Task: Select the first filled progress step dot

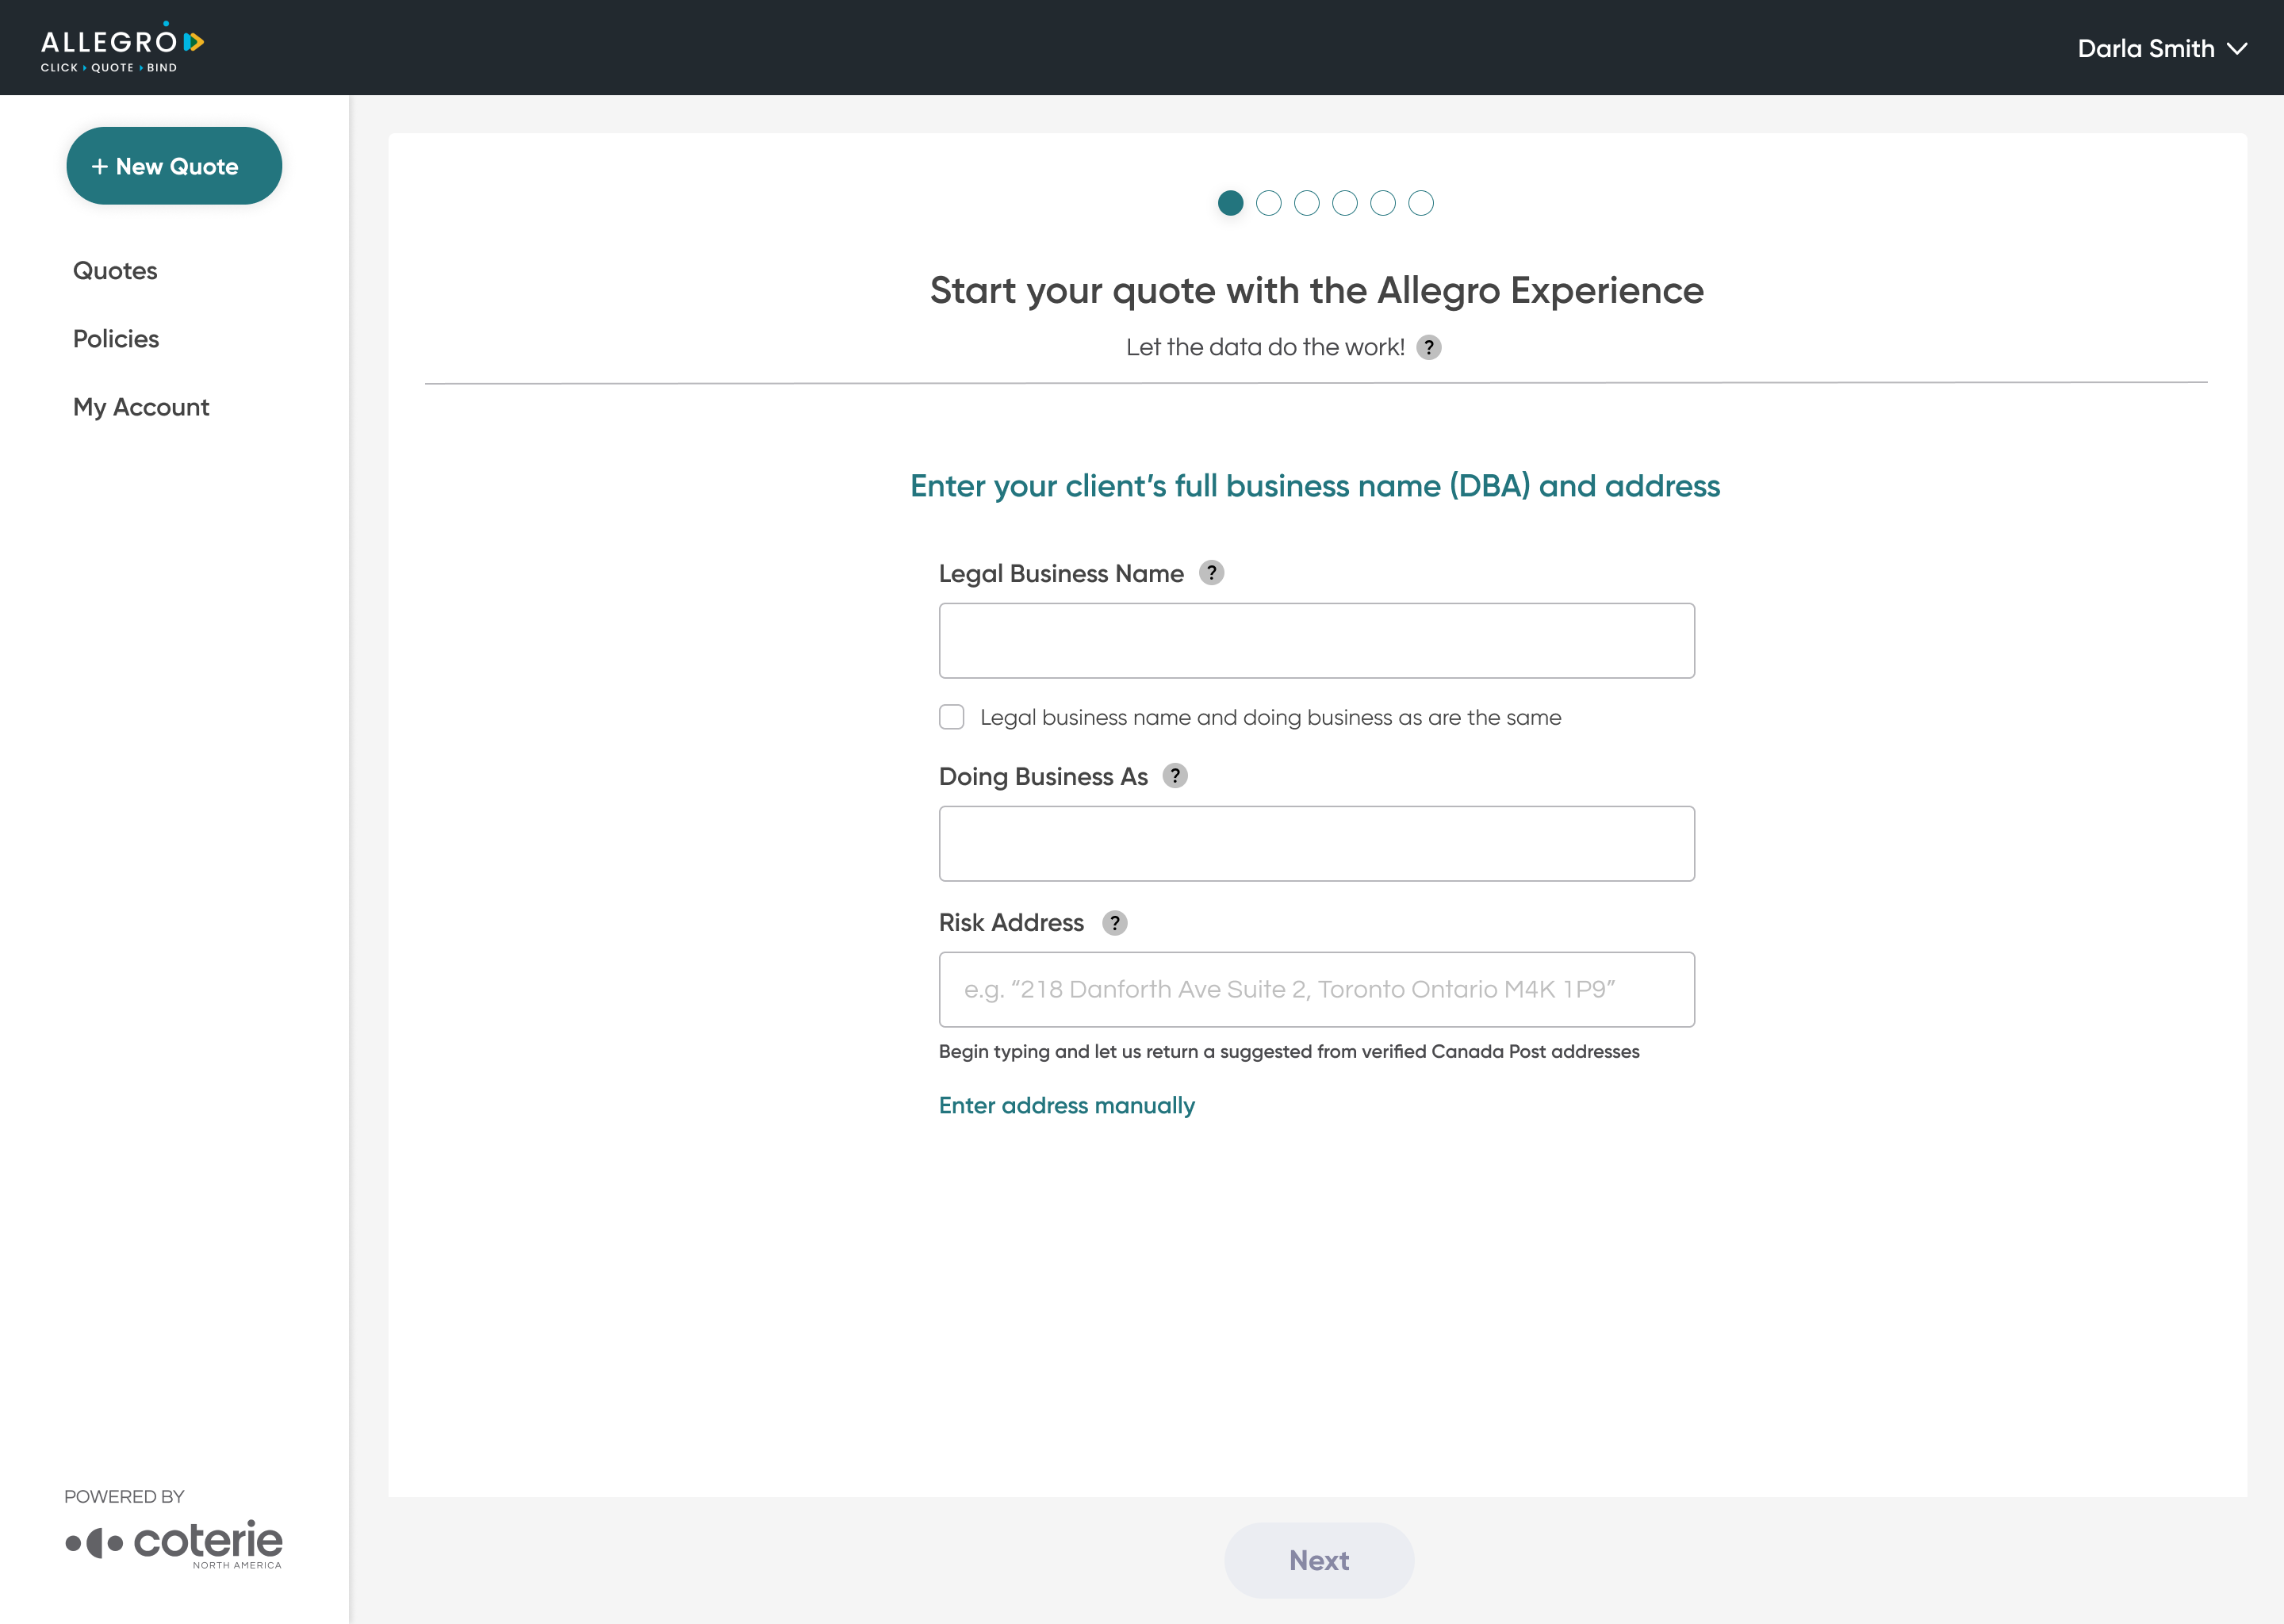Action: tap(1230, 203)
